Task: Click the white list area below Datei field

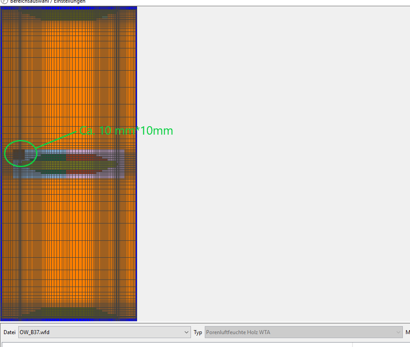Action: pyautogui.click(x=178, y=344)
